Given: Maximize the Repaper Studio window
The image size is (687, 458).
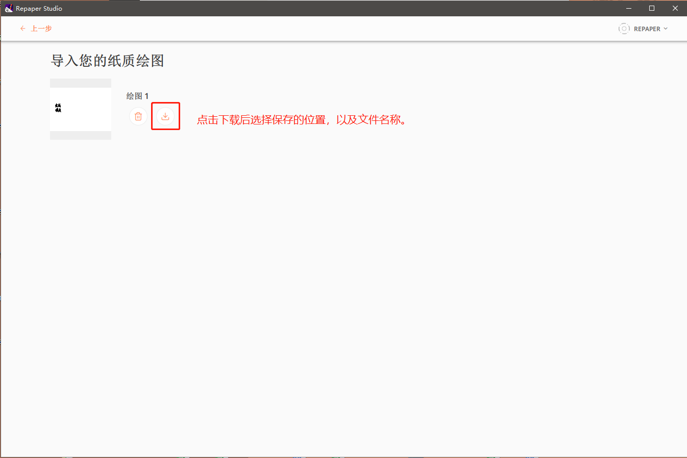Looking at the screenshot, I should 652,8.
